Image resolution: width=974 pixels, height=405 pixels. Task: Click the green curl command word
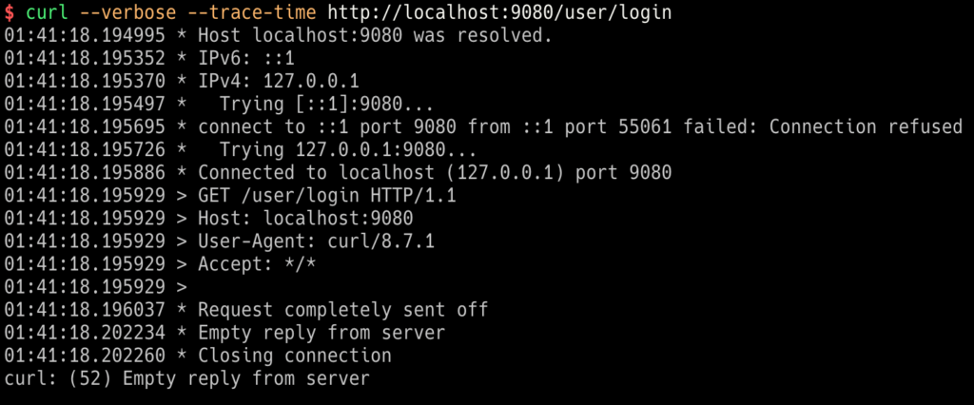click(x=46, y=13)
